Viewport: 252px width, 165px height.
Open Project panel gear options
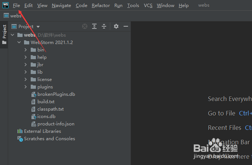(x=116, y=26)
